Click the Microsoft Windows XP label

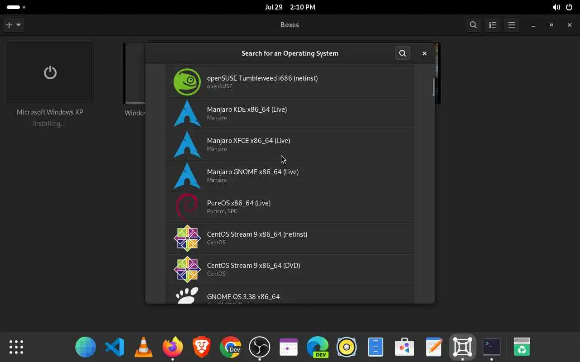50,112
